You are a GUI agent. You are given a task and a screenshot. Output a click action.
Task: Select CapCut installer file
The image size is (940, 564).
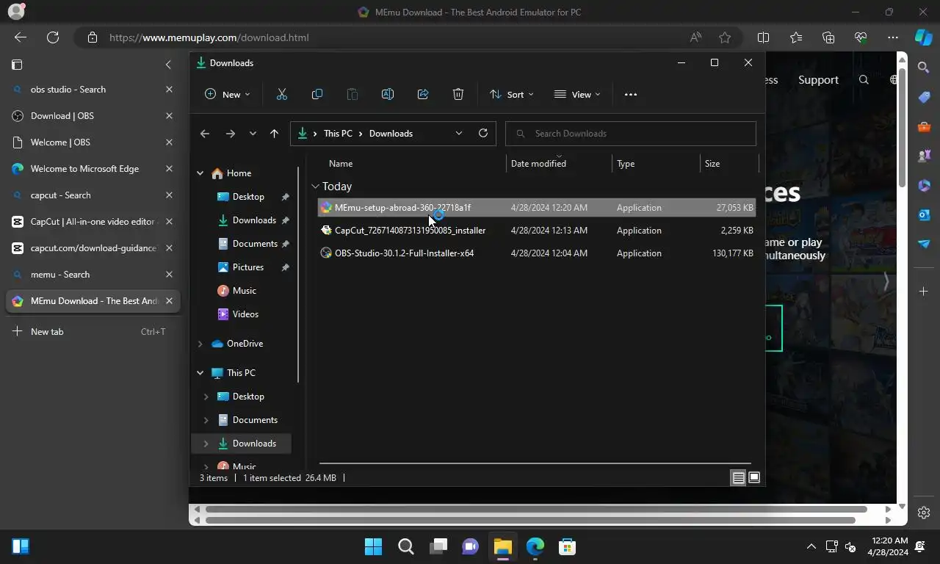point(536,231)
